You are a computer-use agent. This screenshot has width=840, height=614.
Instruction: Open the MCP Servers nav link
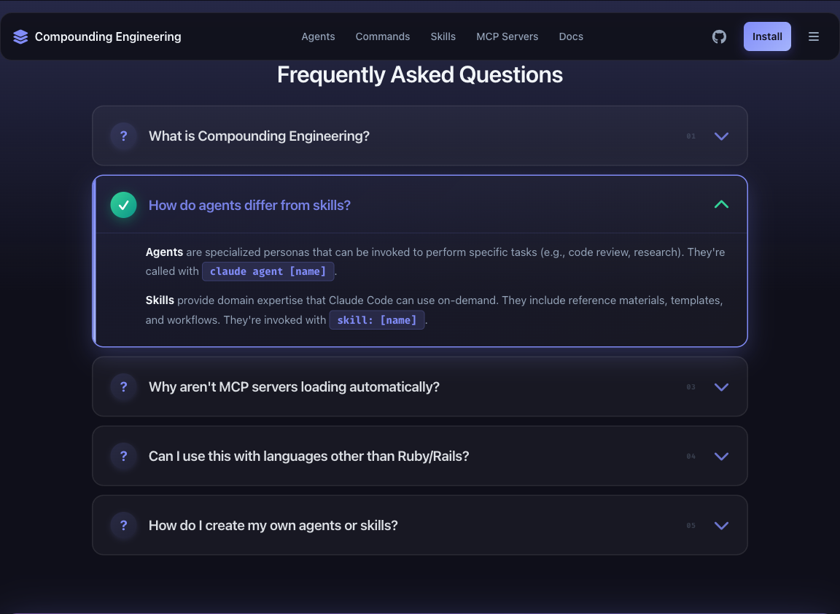point(507,36)
